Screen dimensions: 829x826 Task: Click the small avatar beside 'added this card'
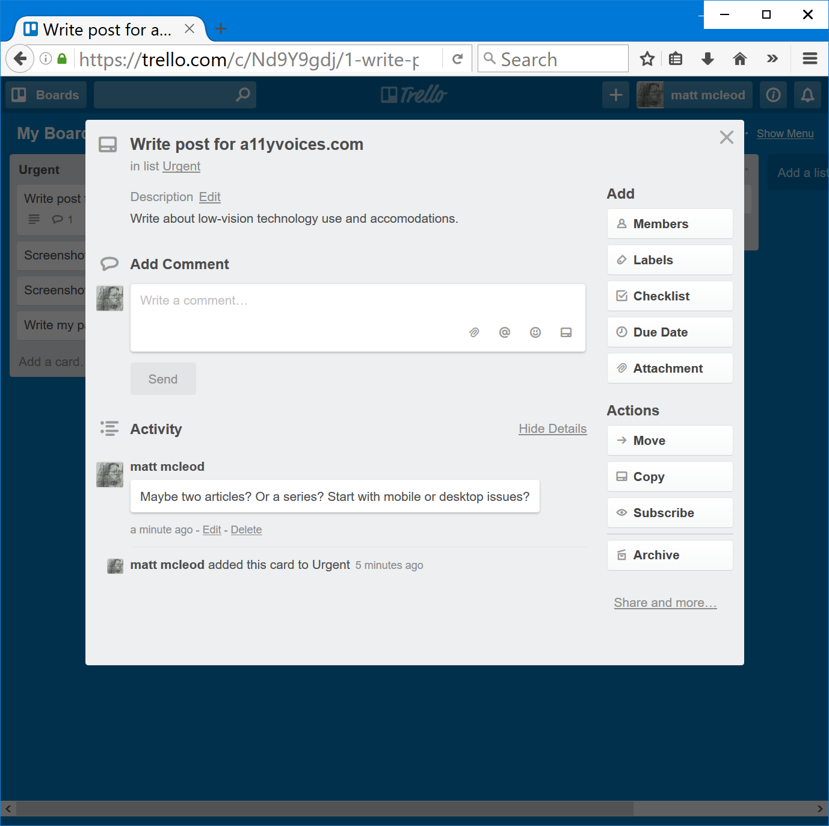coord(115,566)
